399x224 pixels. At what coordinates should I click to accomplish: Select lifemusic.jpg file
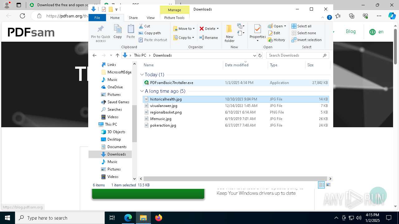click(x=236, y=119)
